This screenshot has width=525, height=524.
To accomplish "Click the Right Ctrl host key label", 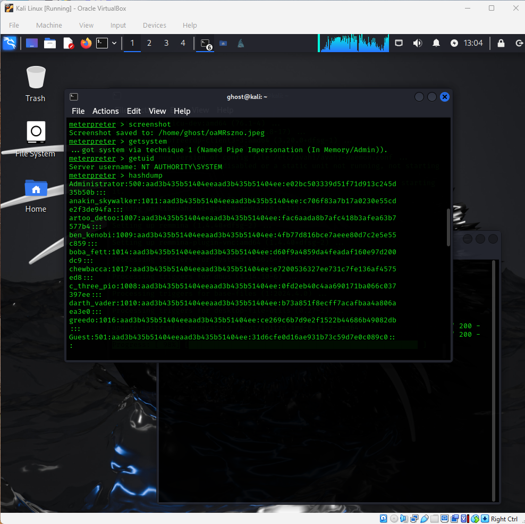I will pyautogui.click(x=504, y=519).
